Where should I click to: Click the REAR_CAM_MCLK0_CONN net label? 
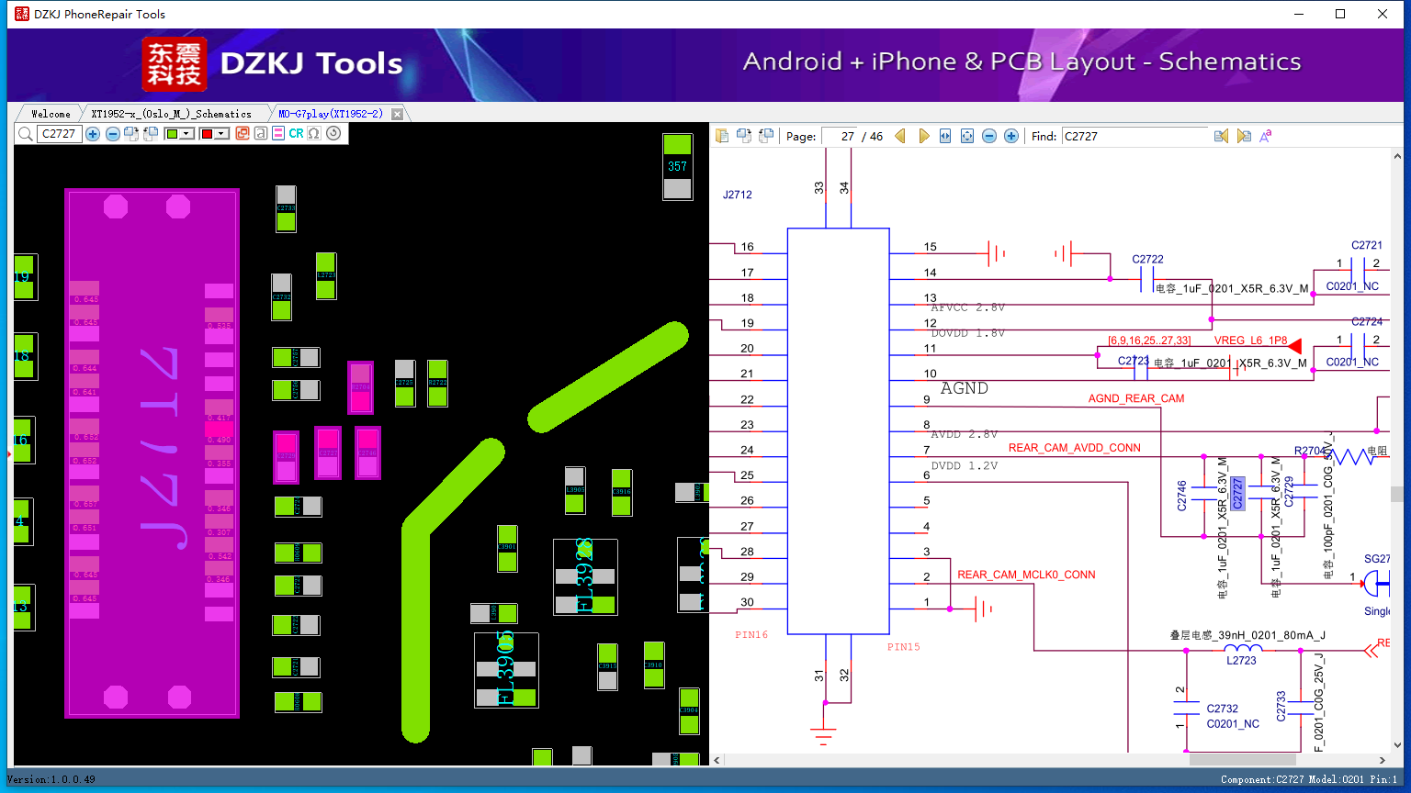[x=1026, y=575]
